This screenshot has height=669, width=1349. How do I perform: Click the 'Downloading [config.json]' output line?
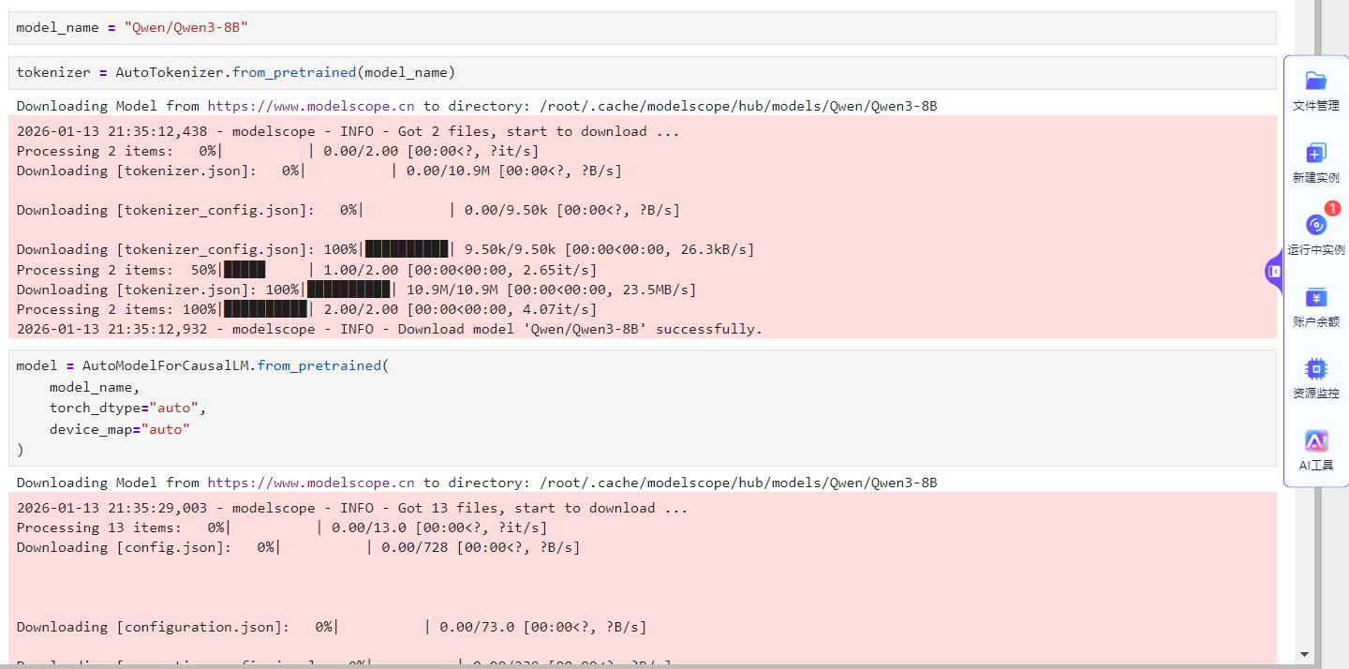(x=298, y=547)
